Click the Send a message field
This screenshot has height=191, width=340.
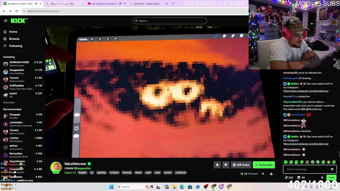[x=307, y=169]
